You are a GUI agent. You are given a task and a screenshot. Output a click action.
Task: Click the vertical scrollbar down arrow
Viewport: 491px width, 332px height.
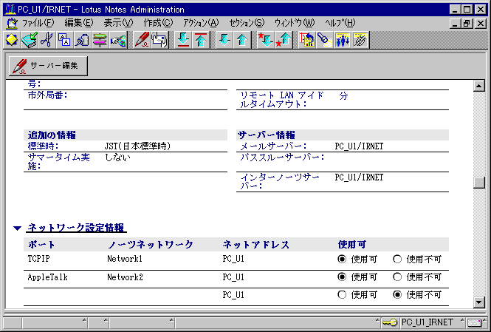[479, 302]
